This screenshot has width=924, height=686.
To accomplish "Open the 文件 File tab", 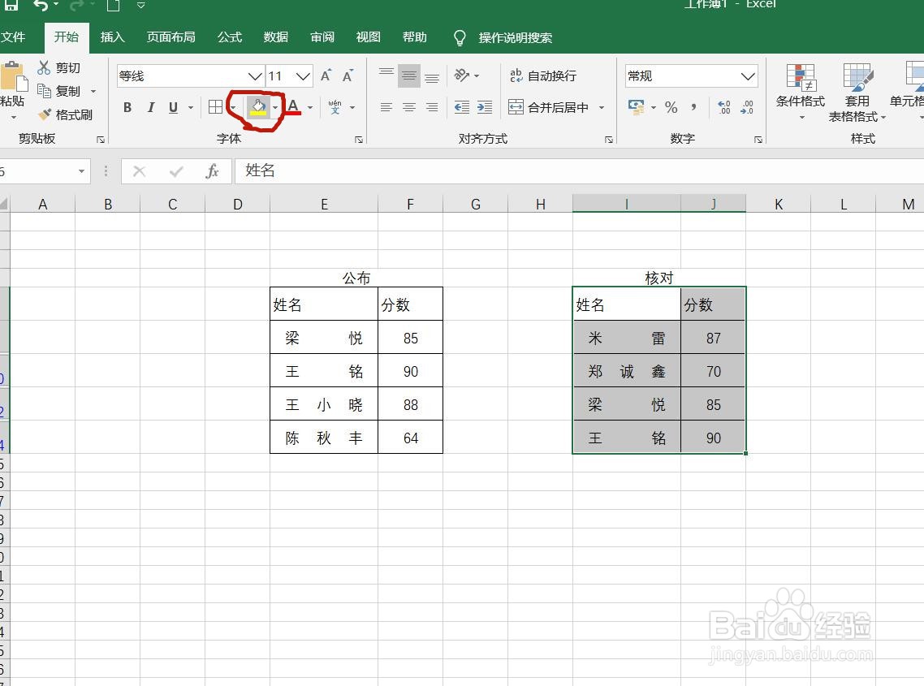I will tap(13, 37).
